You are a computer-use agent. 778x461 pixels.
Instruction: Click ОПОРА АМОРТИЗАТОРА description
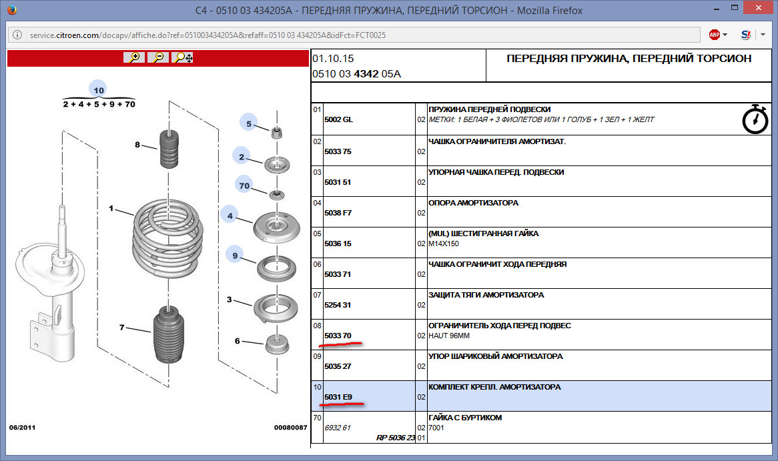[473, 203]
